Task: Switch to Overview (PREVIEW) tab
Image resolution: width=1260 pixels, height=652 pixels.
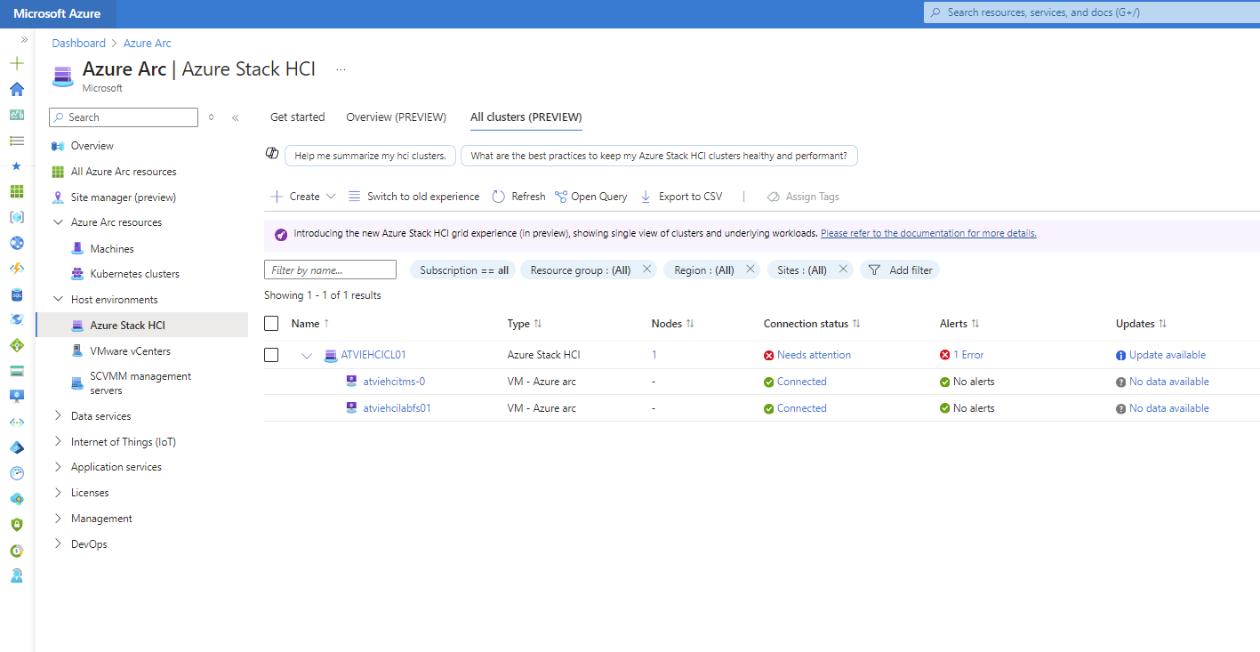Action: tap(397, 117)
